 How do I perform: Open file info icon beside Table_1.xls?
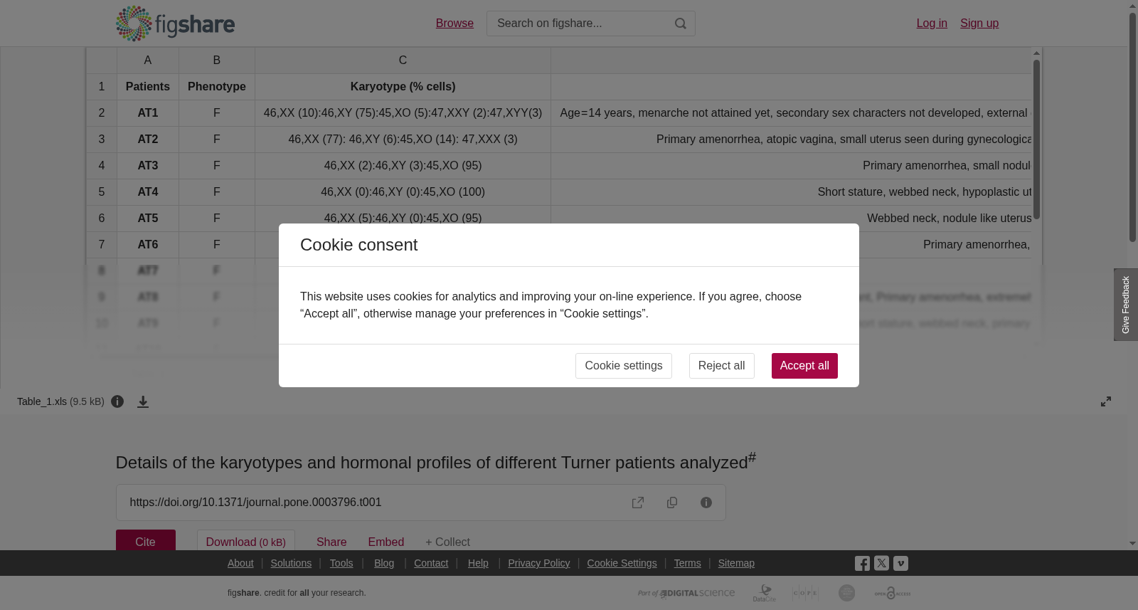[x=117, y=401]
